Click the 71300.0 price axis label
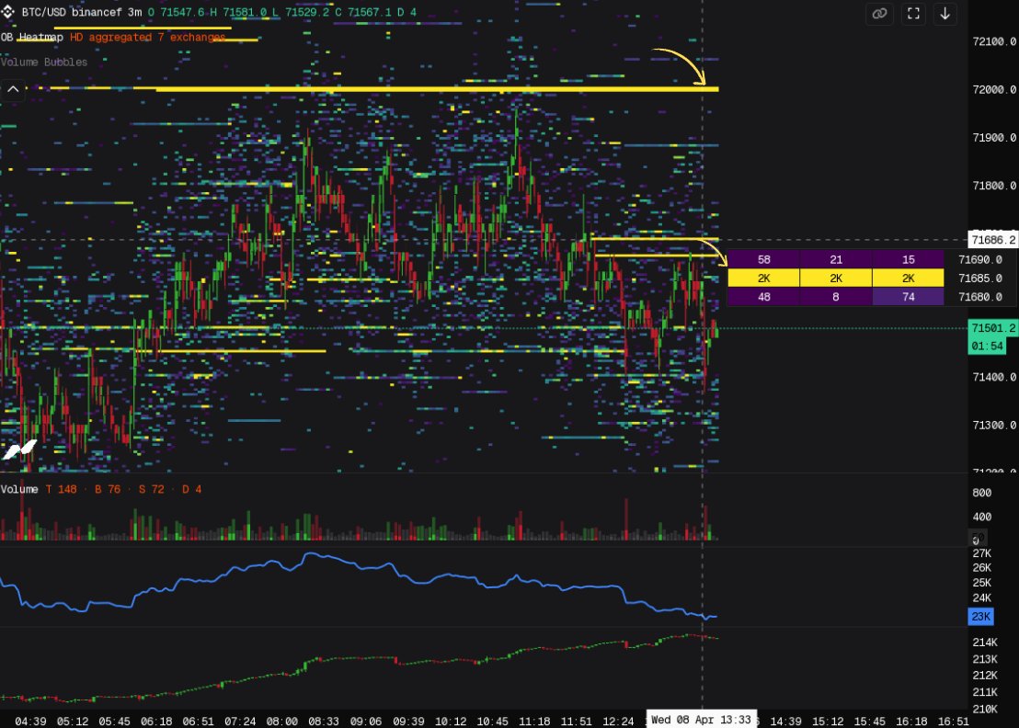This screenshot has height=728, width=1019. pos(993,425)
